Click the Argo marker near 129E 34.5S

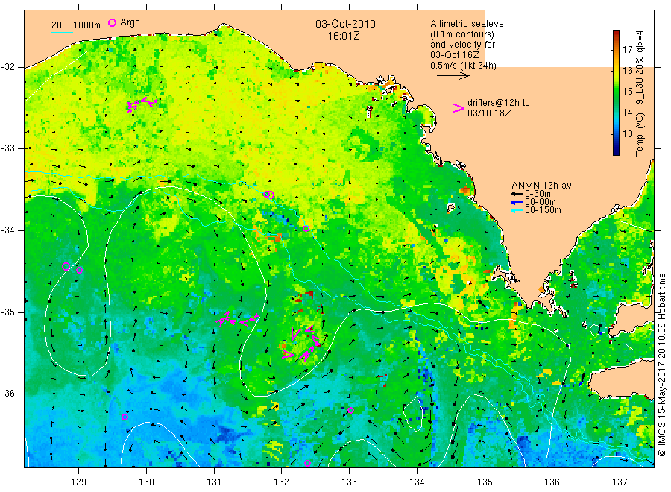click(x=79, y=271)
